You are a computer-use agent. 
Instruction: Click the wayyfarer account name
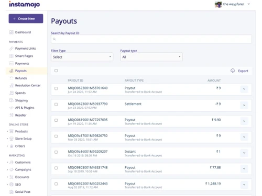[234, 4]
